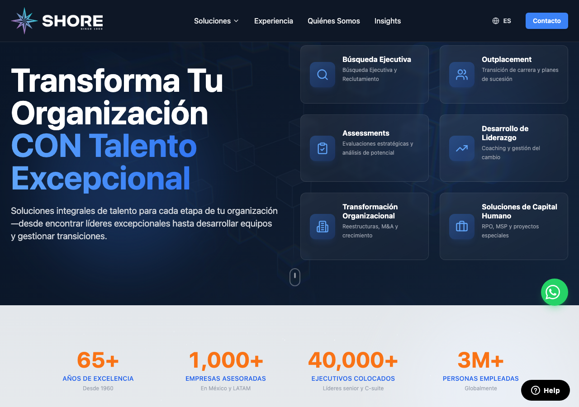Click 'Coaching y gestión del cambio' text
Image resolution: width=579 pixels, height=407 pixels.
(511, 153)
